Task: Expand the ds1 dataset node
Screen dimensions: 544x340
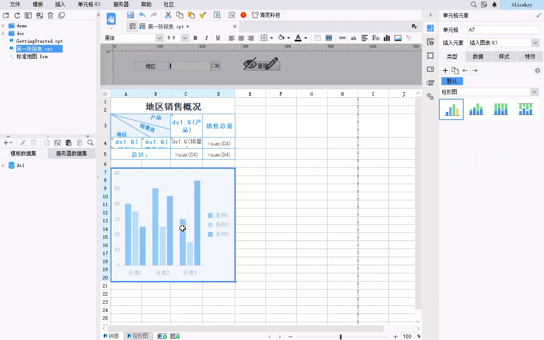Action: pos(3,165)
